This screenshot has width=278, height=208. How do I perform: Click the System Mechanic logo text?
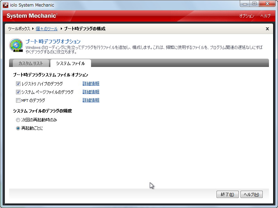coord(32,16)
